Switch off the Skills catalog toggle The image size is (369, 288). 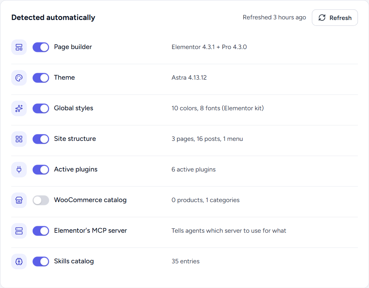click(x=41, y=261)
